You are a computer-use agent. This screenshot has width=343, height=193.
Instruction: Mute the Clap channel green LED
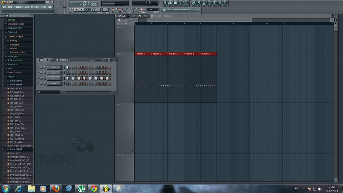click(x=38, y=73)
